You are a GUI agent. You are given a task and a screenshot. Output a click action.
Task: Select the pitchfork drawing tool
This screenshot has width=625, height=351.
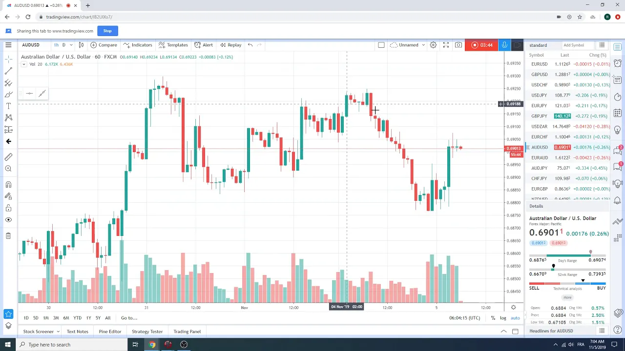pyautogui.click(x=8, y=83)
